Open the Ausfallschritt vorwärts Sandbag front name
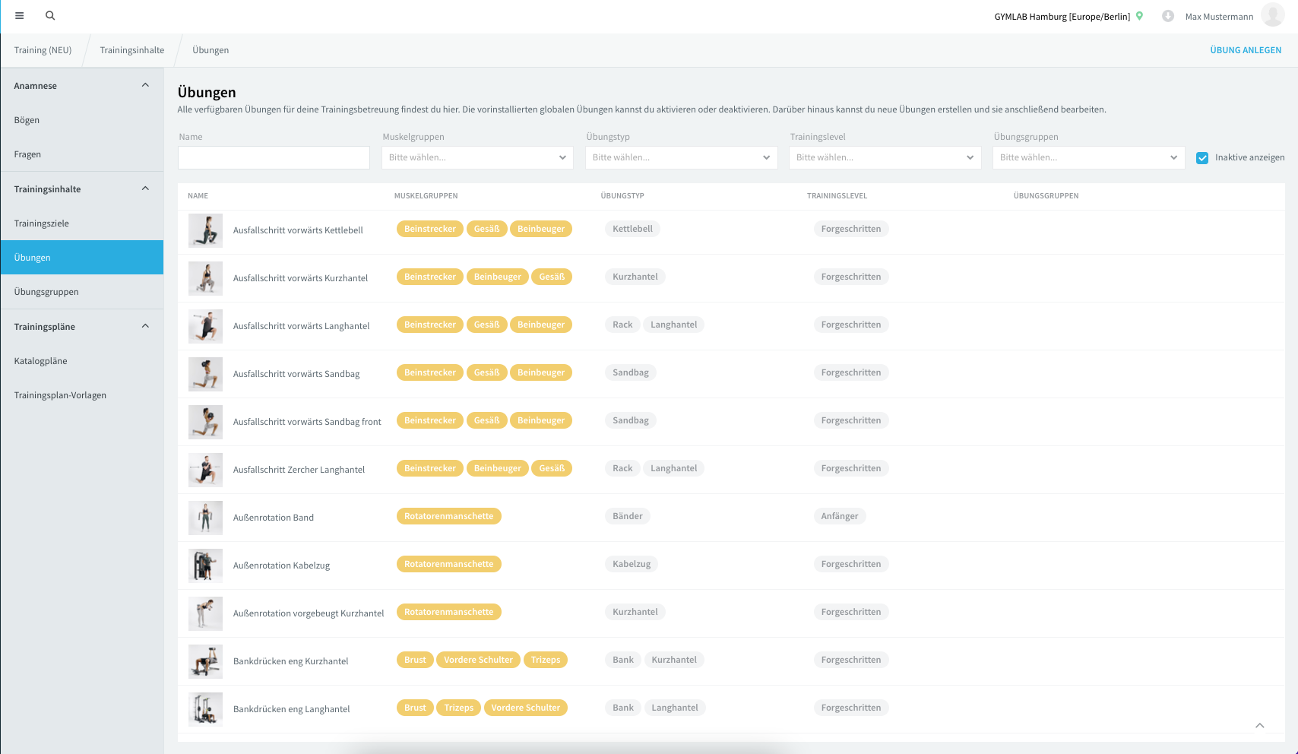Viewport: 1298px width, 754px height. (307, 422)
